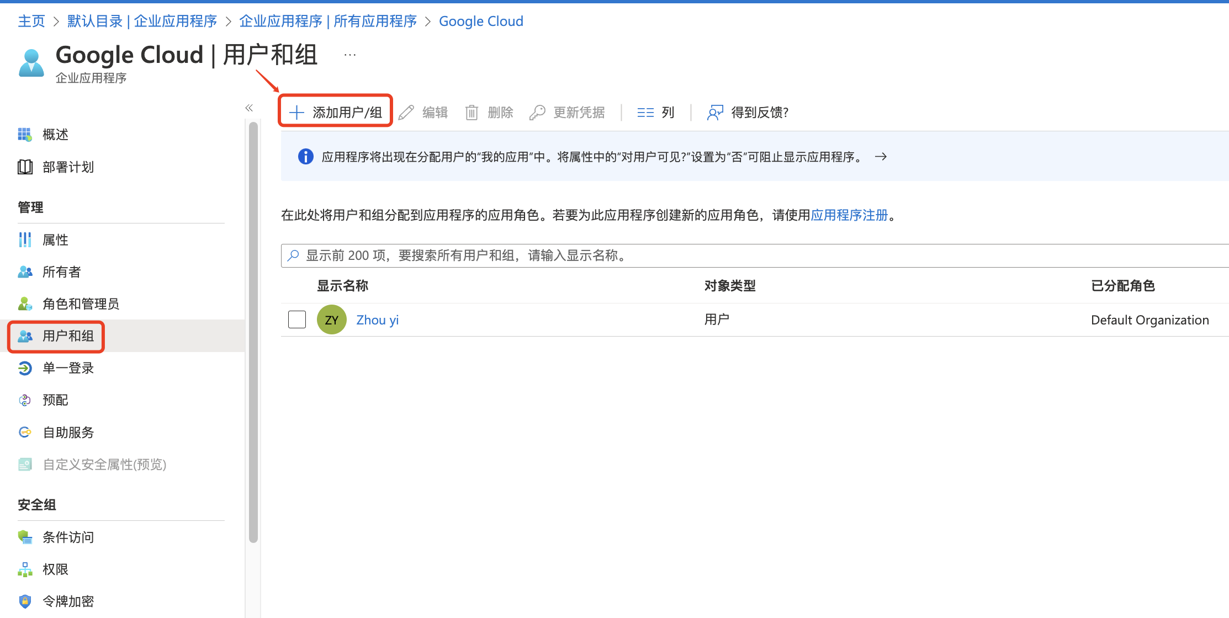Collapse the sidebar with double chevron
This screenshot has width=1229, height=618.
pos(249,108)
